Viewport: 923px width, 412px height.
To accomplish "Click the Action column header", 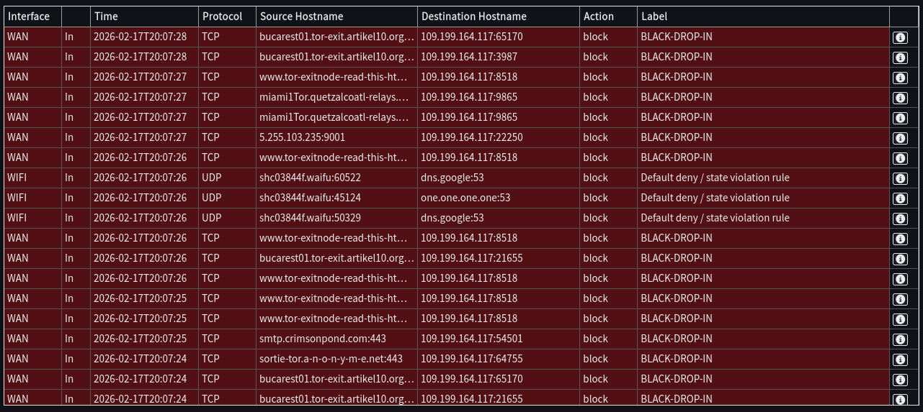I will [598, 17].
